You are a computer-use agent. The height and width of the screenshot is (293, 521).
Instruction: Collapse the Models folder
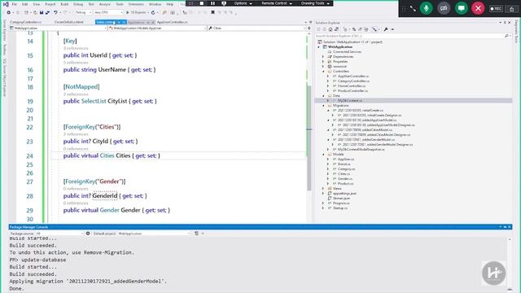[323, 155]
